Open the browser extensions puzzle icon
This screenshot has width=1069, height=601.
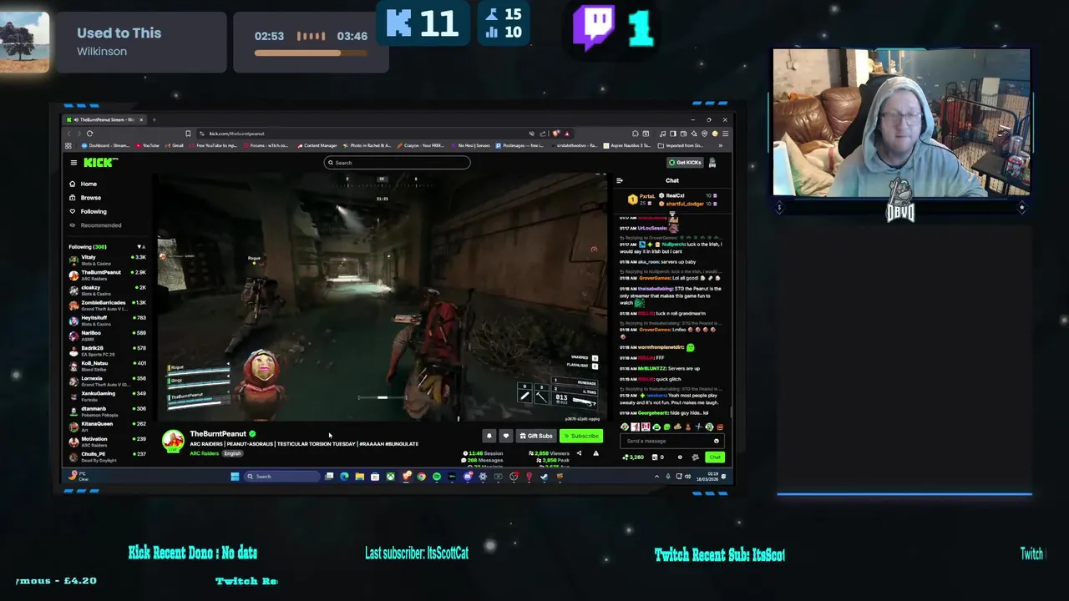coord(636,134)
